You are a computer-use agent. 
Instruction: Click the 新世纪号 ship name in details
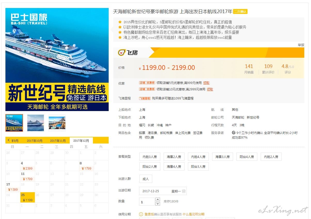(x=253, y=117)
